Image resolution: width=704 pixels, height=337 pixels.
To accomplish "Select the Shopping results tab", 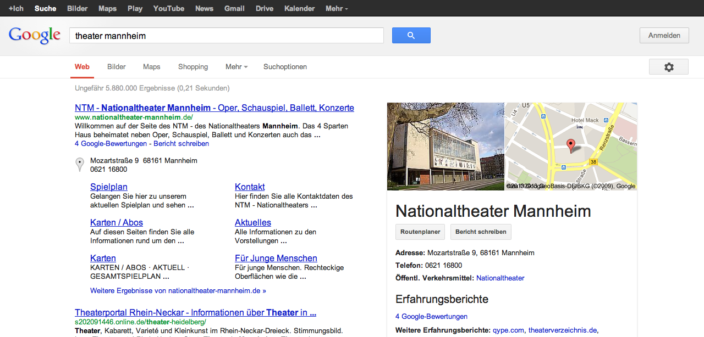I will tap(193, 67).
